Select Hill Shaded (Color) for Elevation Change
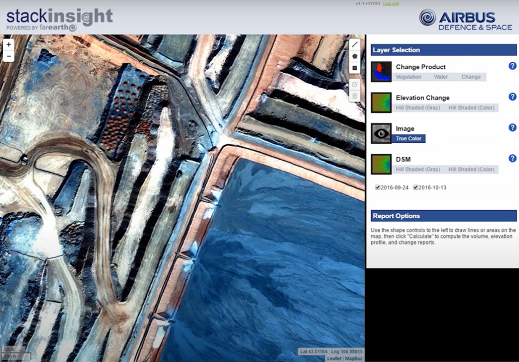The height and width of the screenshot is (362, 519). 472,108
